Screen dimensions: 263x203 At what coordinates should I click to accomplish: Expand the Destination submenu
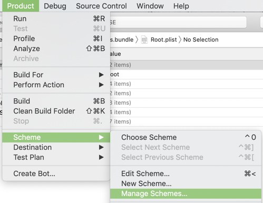tap(56, 147)
